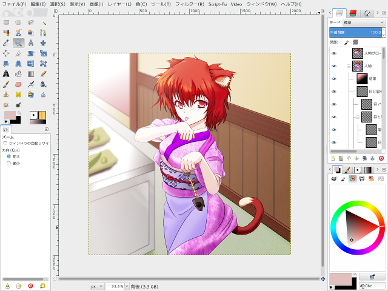This screenshot has width=388, height=291.
Task: Select the Eraser tool
Action: [18, 84]
